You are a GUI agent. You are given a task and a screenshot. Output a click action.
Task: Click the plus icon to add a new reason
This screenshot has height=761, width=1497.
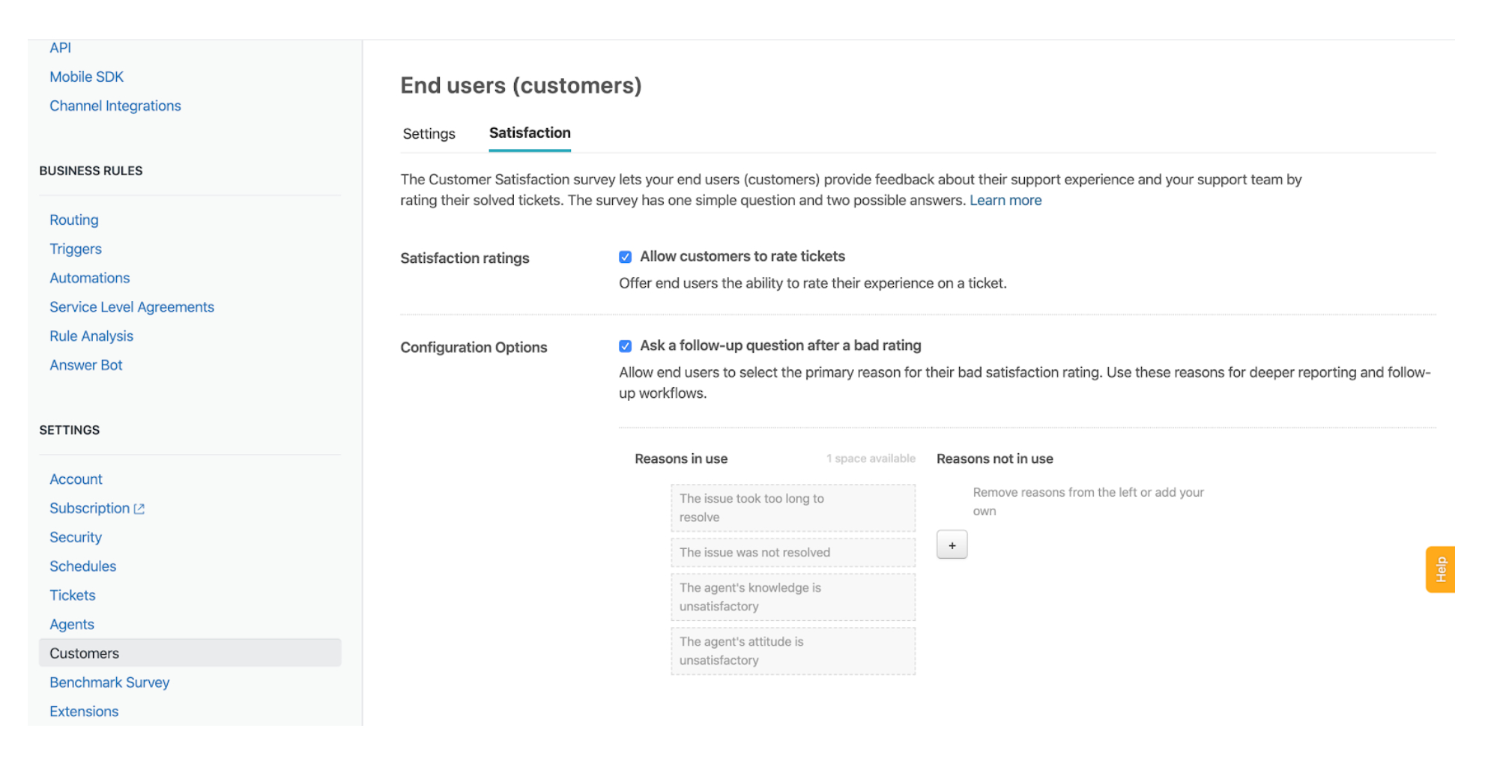point(951,545)
